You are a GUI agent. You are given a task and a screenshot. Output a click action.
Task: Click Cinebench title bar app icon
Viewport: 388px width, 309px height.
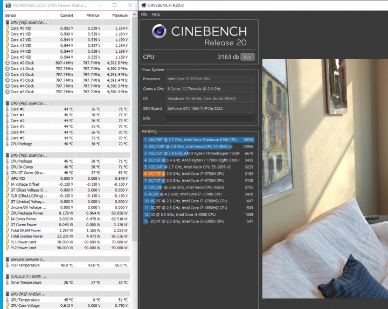pos(144,5)
